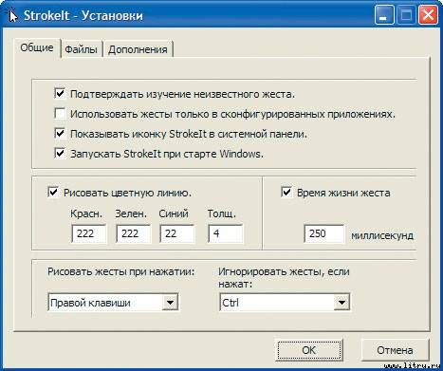The image size is (443, 371).
Task: Focus the Толщ. line thickness field
Action: coord(226,233)
